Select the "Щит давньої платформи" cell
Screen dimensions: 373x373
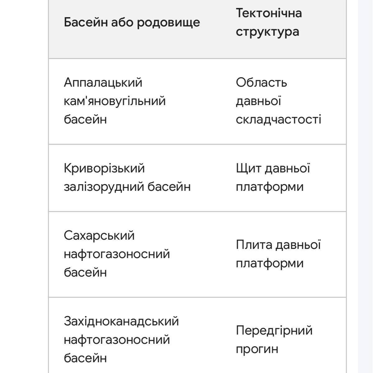click(273, 177)
